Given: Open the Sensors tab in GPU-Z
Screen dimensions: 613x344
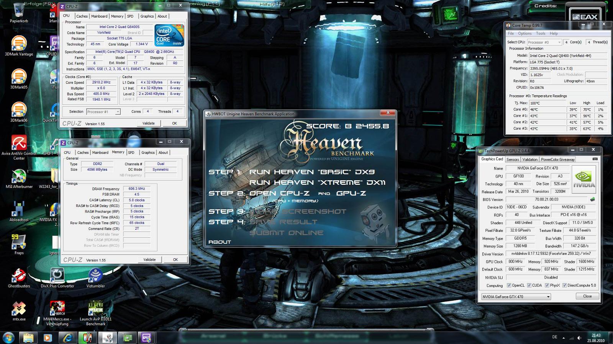Looking at the screenshot, I should (513, 160).
